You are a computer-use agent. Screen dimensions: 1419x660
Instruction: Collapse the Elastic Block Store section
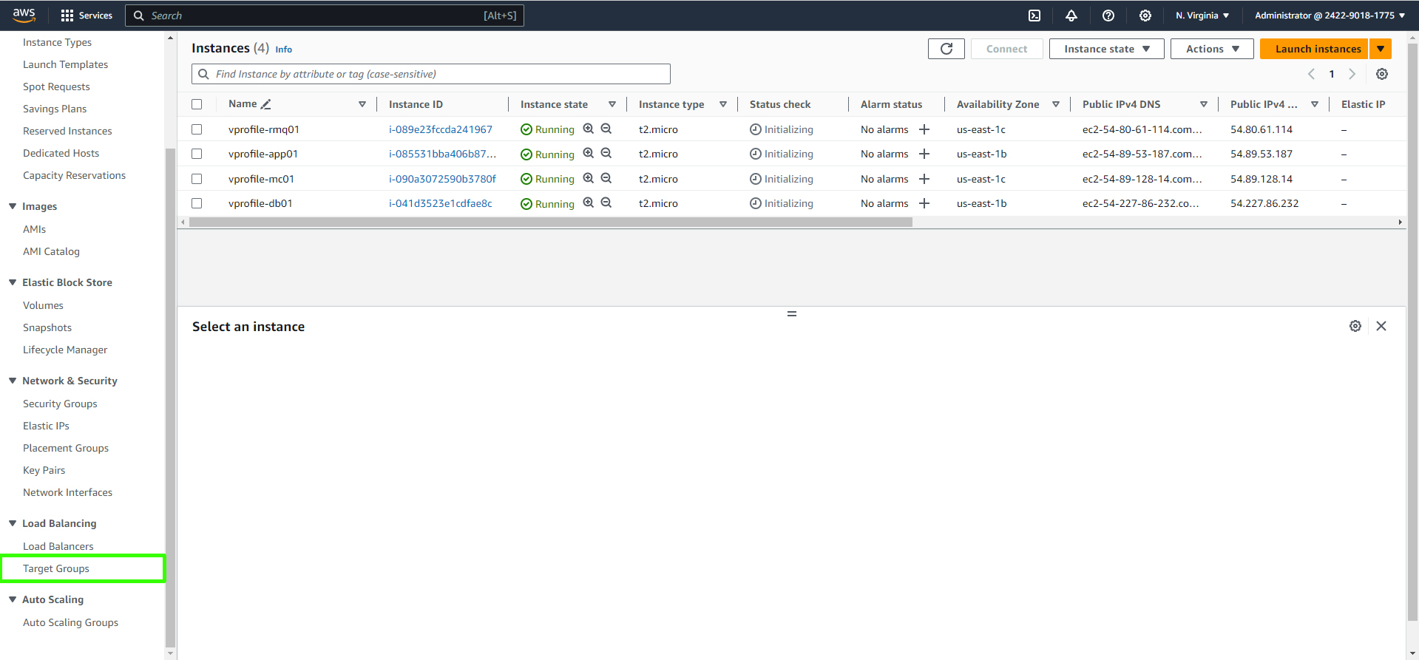13,282
